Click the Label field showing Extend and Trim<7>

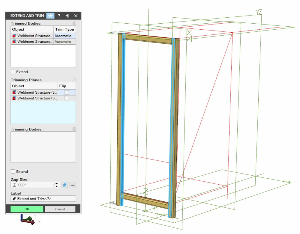point(43,199)
